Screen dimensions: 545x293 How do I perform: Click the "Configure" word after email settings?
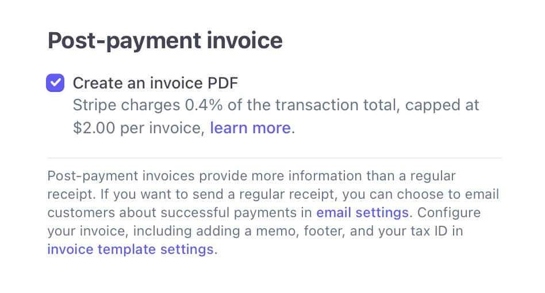(449, 213)
